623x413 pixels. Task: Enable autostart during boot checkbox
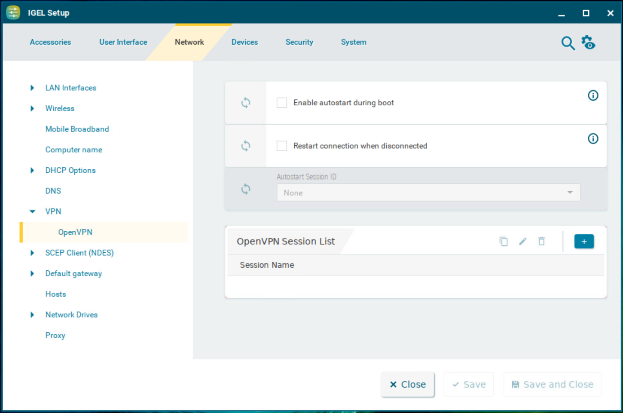tap(282, 103)
